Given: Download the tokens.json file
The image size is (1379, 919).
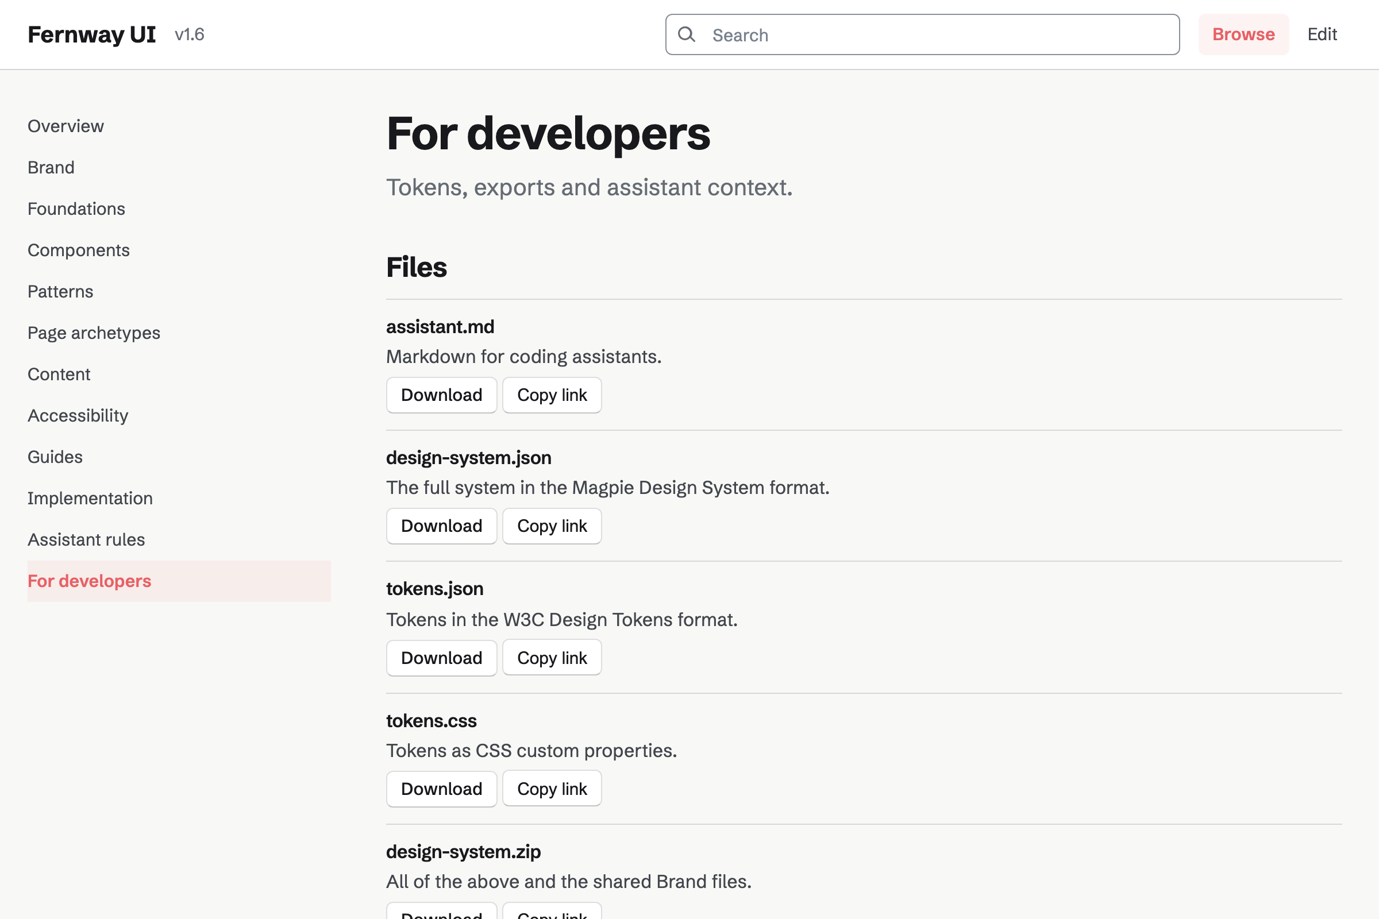Looking at the screenshot, I should point(441,658).
